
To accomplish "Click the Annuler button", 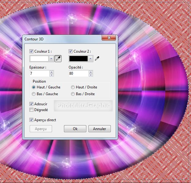I will point(99,129).
